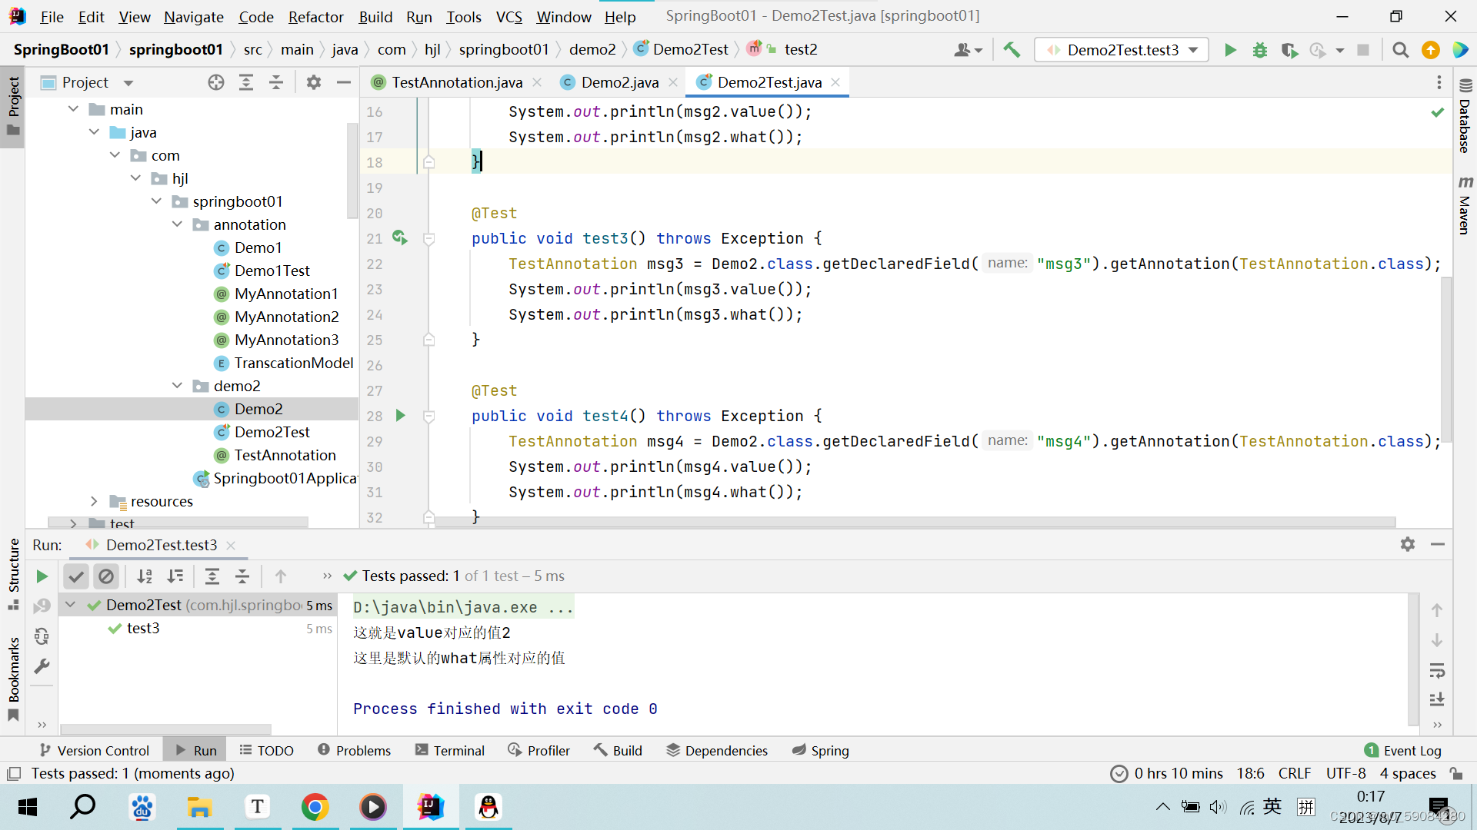Toggle 'Ignore' tests filter in the Run panel
This screenshot has height=830, width=1477.
click(105, 576)
